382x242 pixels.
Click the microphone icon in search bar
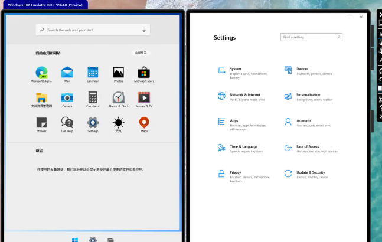(143, 30)
